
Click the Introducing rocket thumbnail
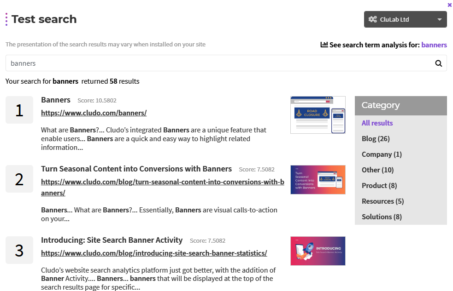318,251
